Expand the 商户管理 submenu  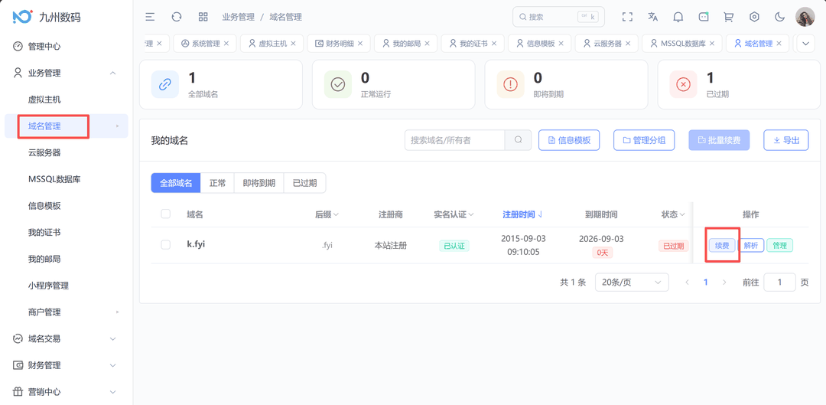tap(118, 312)
